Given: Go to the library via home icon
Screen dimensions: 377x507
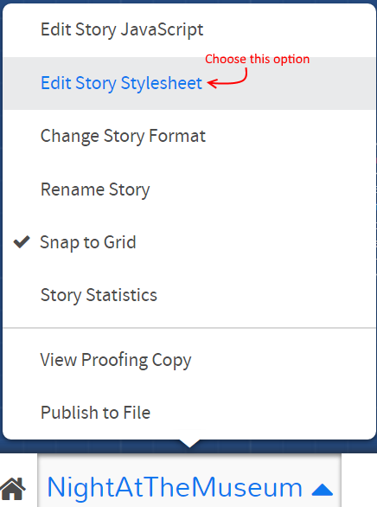Looking at the screenshot, I should (x=13, y=488).
